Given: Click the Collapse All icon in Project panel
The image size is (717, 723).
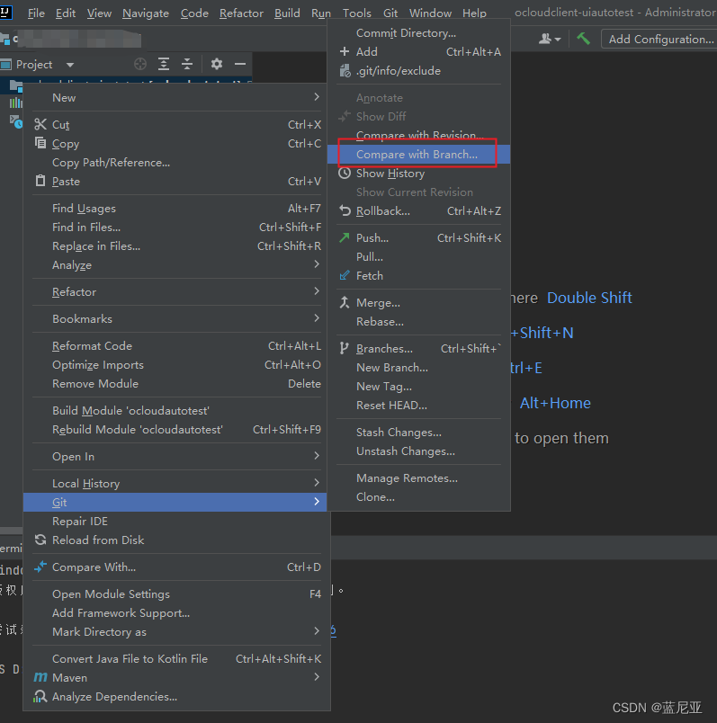Looking at the screenshot, I should [187, 64].
